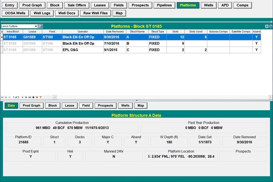
Task: Click the grid row selector corner cell
Action: (1, 32)
